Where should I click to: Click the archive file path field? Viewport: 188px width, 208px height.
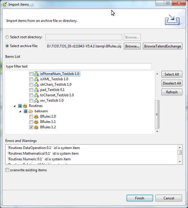pos(84,46)
